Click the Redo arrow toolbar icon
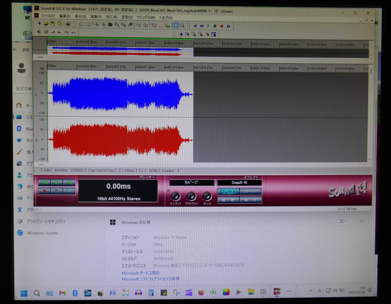This screenshot has height=304, width=391. (x=88, y=24)
